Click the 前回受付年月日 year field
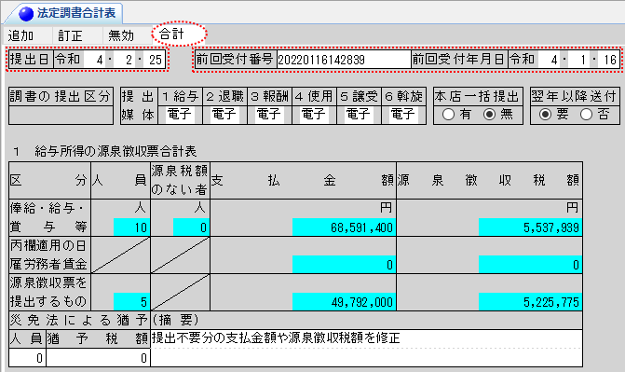The height and width of the screenshot is (372, 625). (x=550, y=60)
